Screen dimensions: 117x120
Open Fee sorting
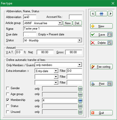click(101, 67)
